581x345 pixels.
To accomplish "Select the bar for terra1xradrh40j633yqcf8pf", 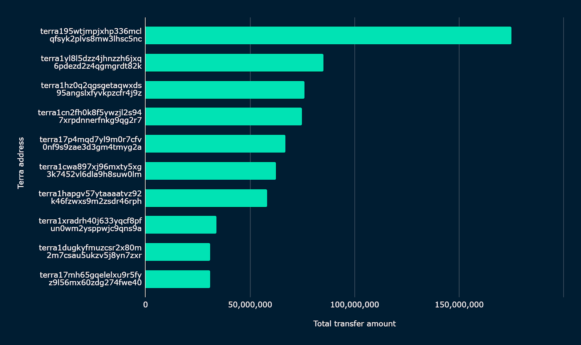I will point(181,225).
